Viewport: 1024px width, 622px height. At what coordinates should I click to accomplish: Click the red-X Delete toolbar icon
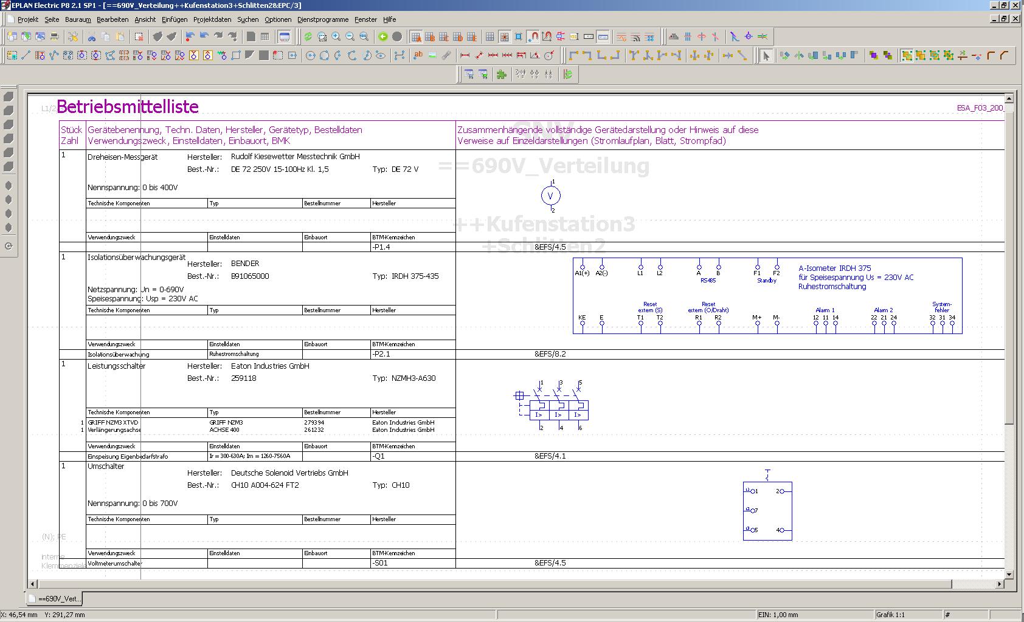[x=139, y=36]
